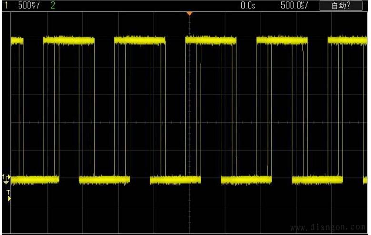Click the channel 1 ground reference marker

(x=6, y=177)
